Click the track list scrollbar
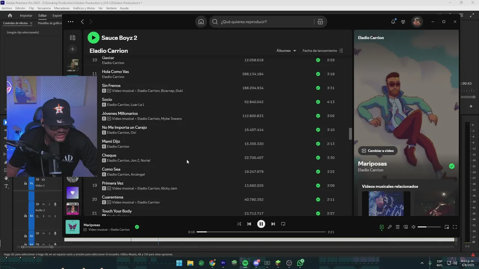Viewport: 479px width, 269px height. point(351,134)
